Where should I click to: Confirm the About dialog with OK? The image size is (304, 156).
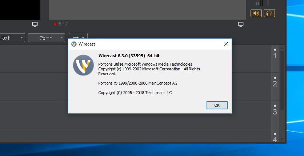(x=217, y=105)
